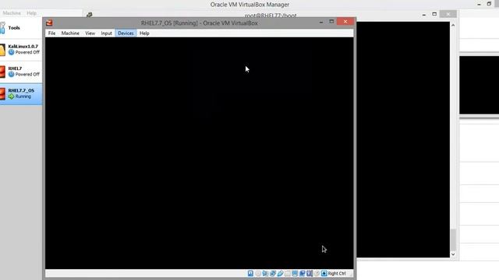Select the RHEL7.7_OS running machine
The height and width of the screenshot is (280, 499).
click(x=21, y=93)
